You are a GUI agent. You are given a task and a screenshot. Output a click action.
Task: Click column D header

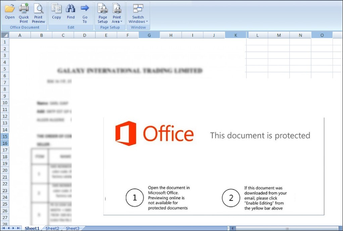point(85,35)
